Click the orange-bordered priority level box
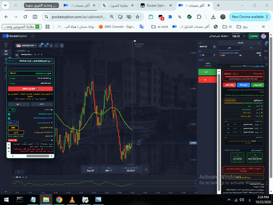Image resolution: width=273 pixels, height=205 pixels. click(x=243, y=177)
